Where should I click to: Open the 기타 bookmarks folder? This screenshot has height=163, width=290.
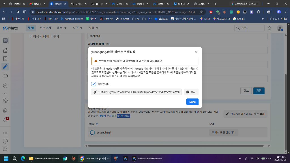point(147,19)
